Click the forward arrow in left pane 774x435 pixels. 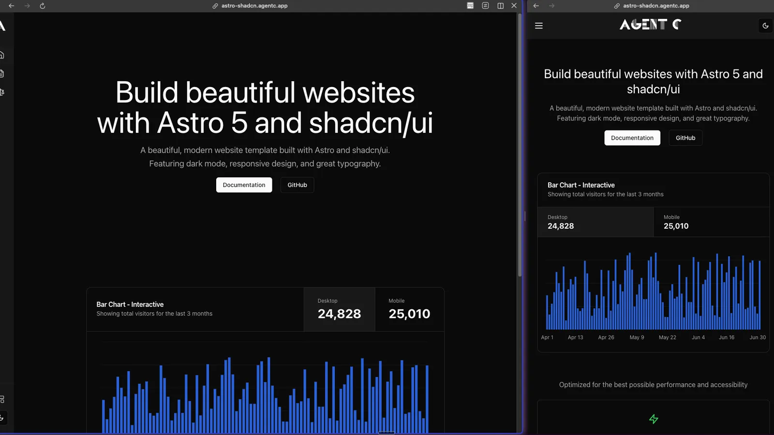coord(27,6)
